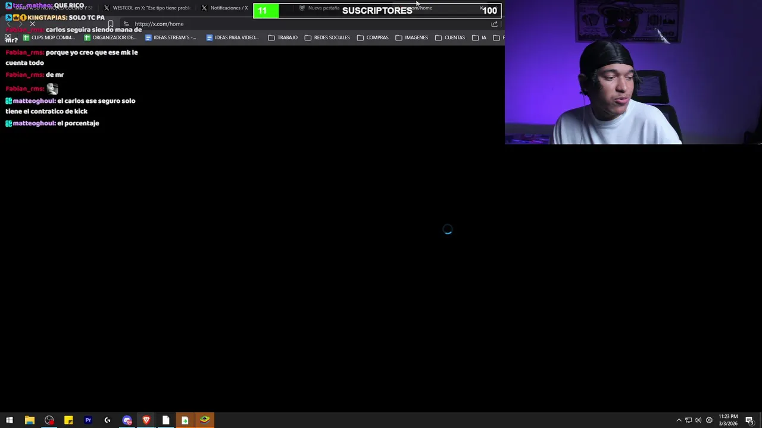Open Sticky Notes from the taskbar
This screenshot has width=762, height=428.
click(68, 420)
